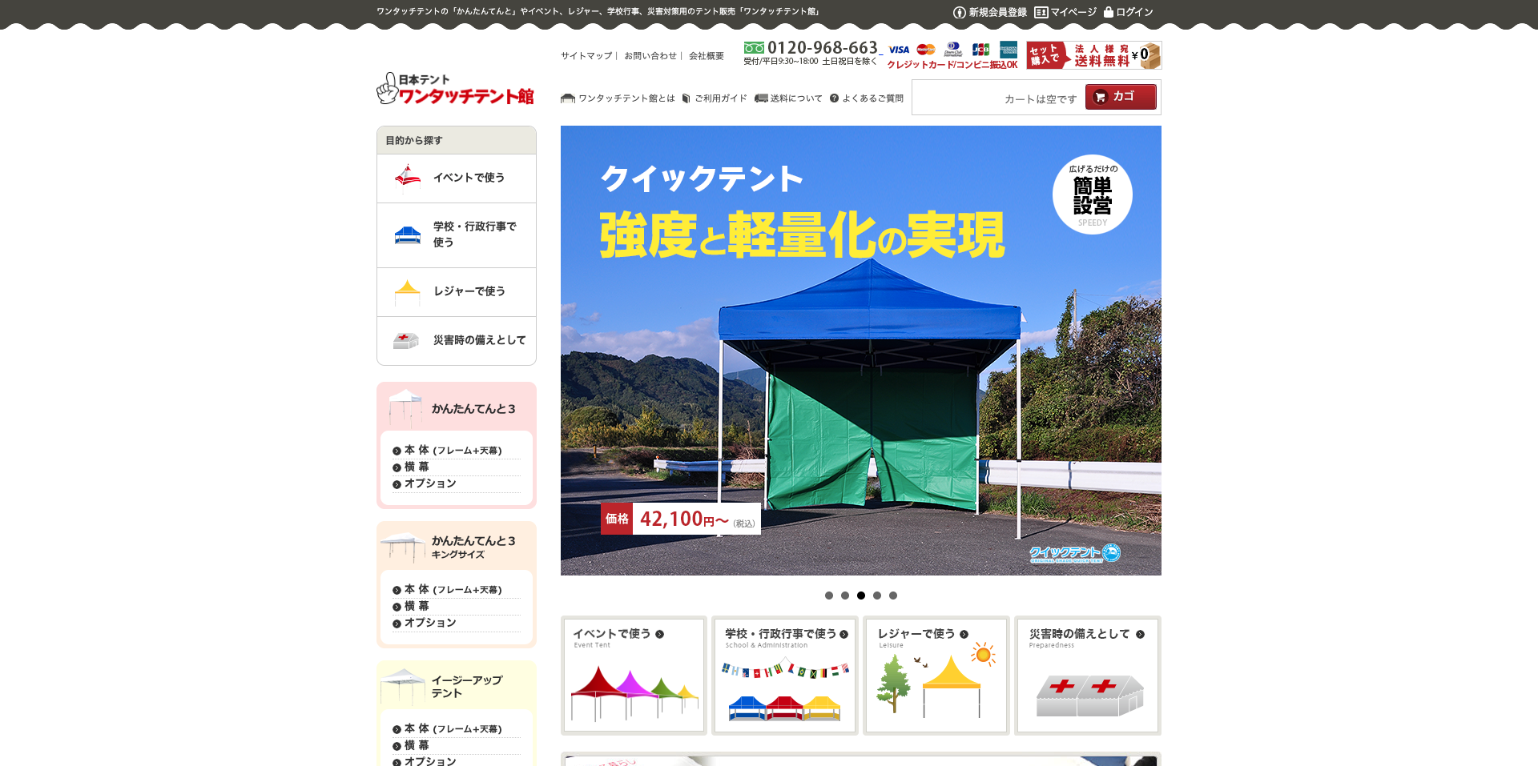Click the blue school tent sidebar icon

pos(408,235)
